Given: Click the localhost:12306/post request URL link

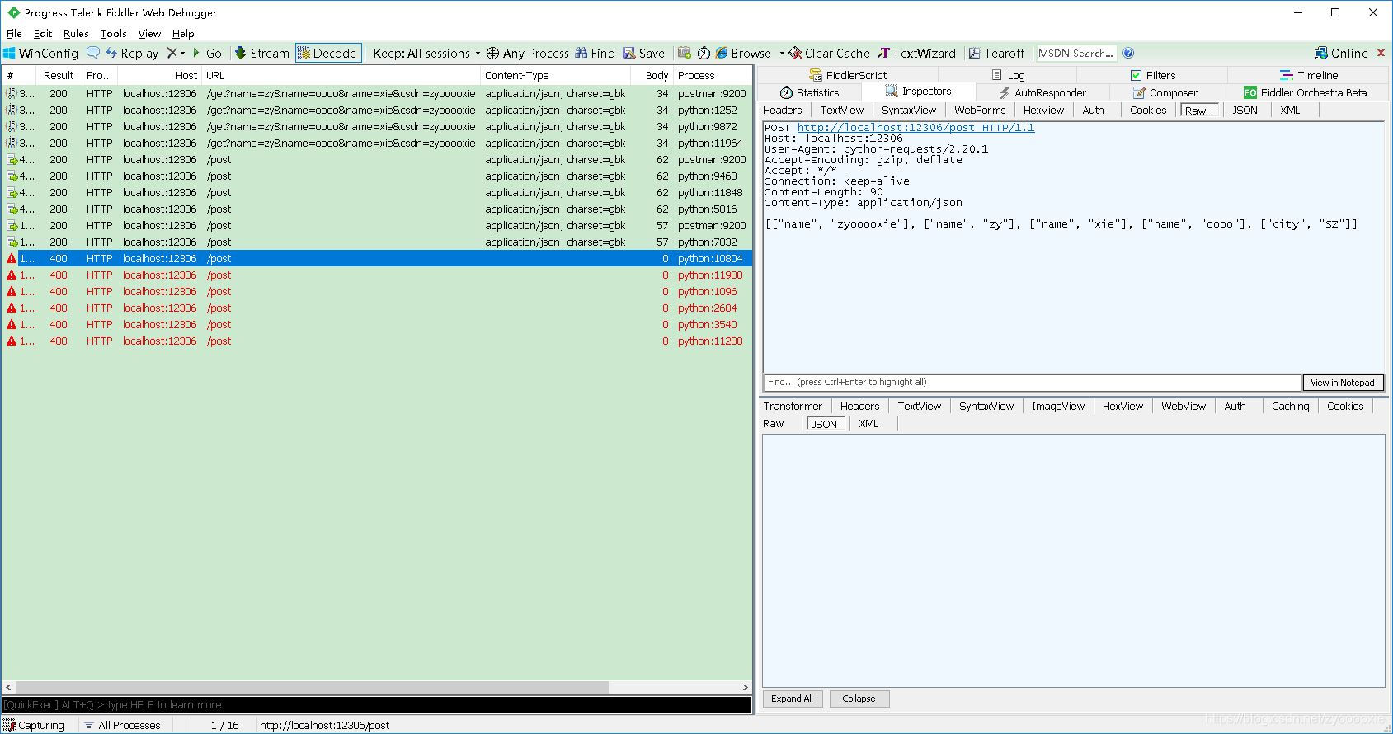Looking at the screenshot, I should pyautogui.click(x=915, y=127).
